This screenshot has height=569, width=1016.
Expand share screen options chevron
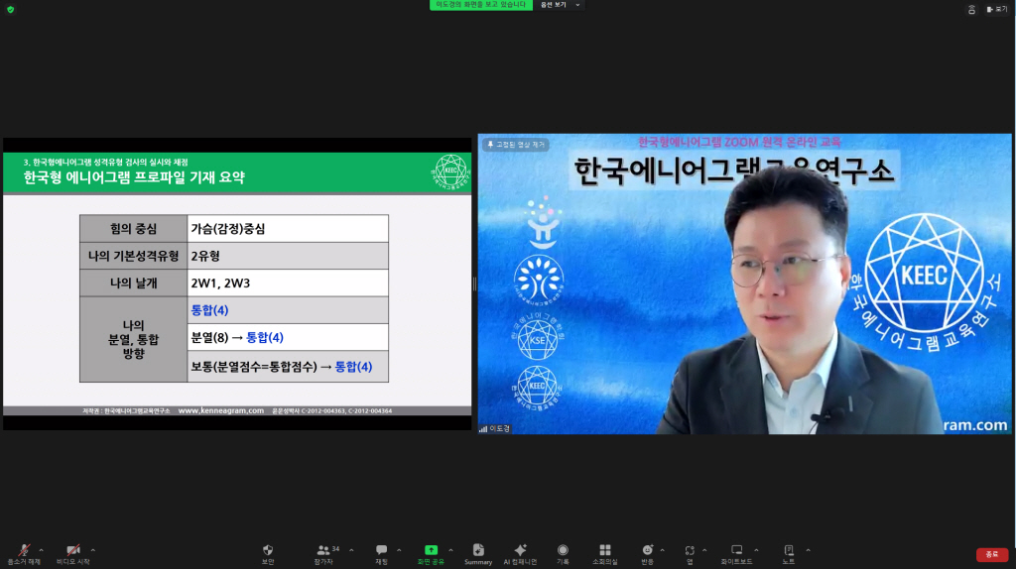click(450, 550)
